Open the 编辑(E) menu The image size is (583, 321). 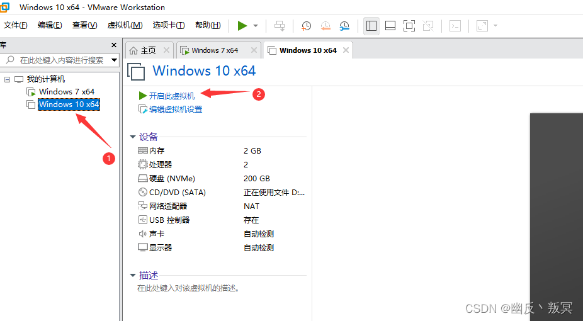50,25
